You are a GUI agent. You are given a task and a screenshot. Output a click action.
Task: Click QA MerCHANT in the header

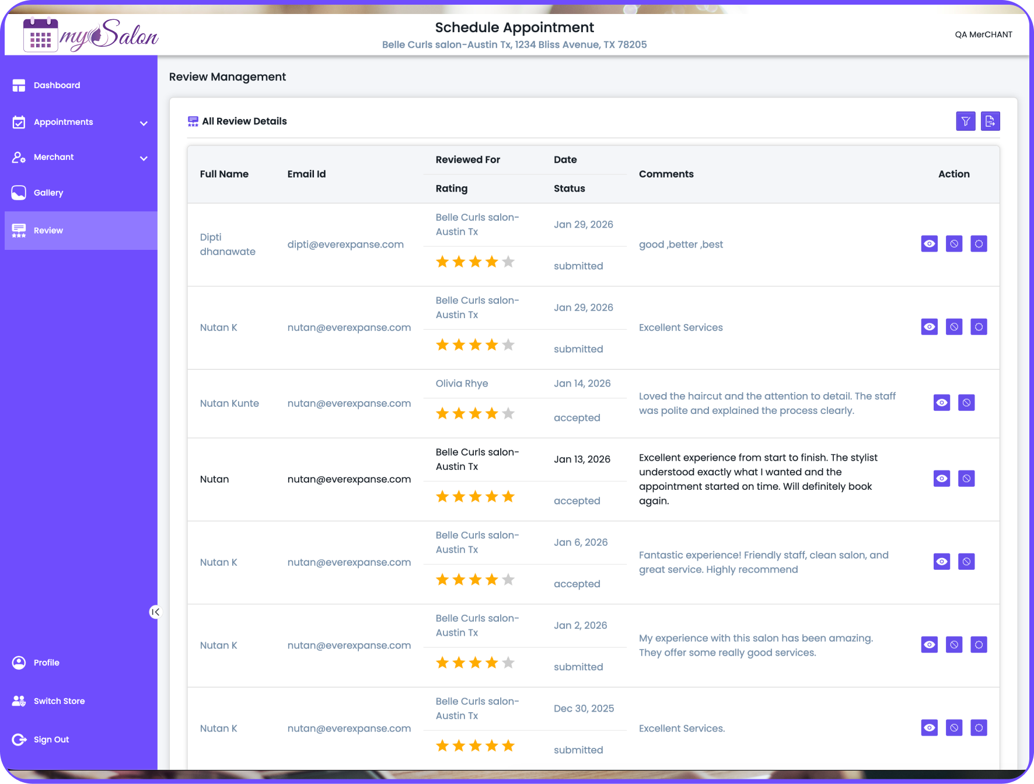tap(983, 34)
